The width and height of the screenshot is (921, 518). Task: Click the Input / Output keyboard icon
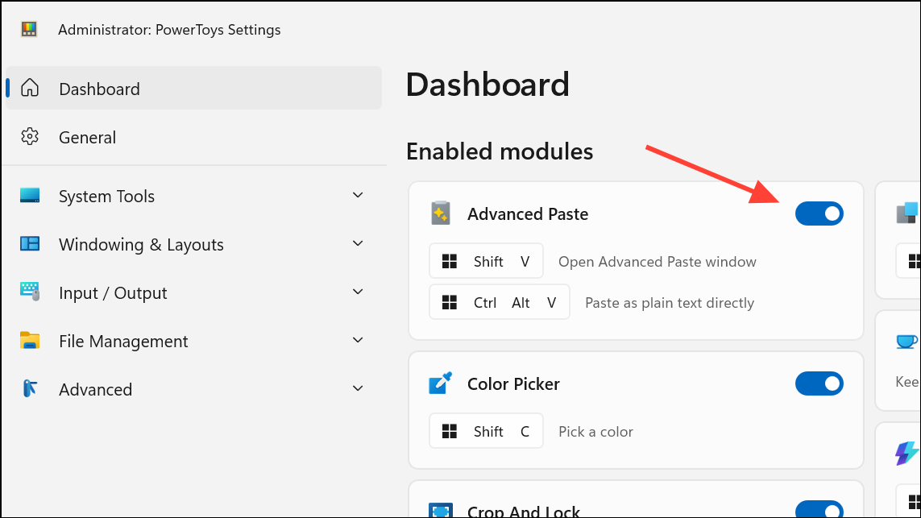[x=29, y=292]
